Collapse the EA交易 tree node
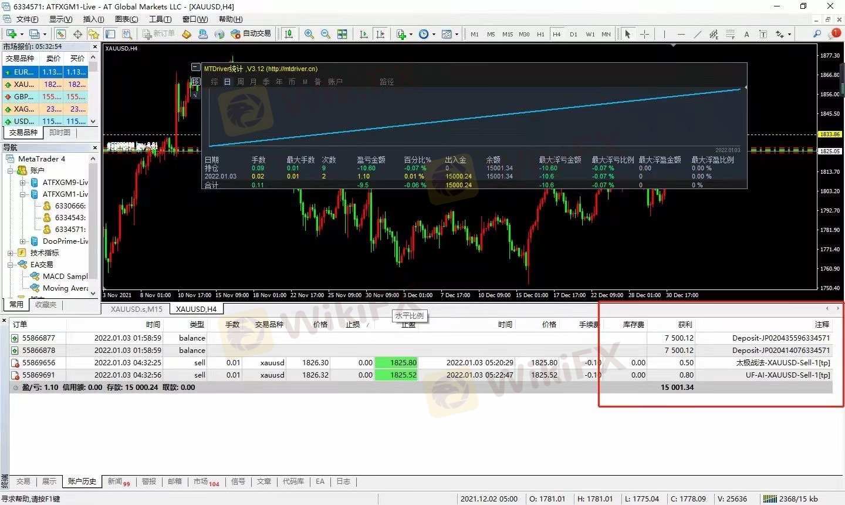845x505 pixels. click(x=11, y=265)
